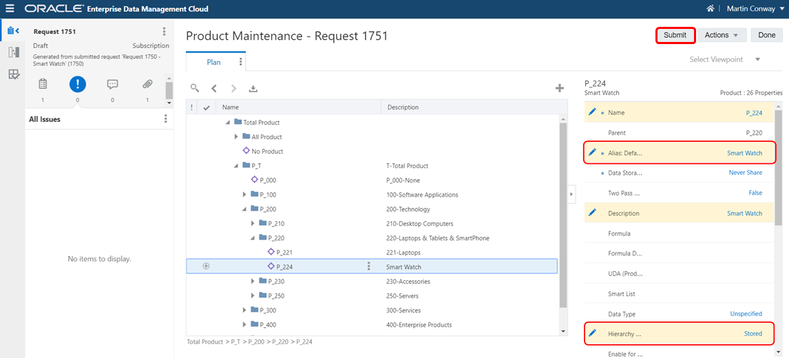
Task: Open the request comments icon
Action: click(x=113, y=85)
